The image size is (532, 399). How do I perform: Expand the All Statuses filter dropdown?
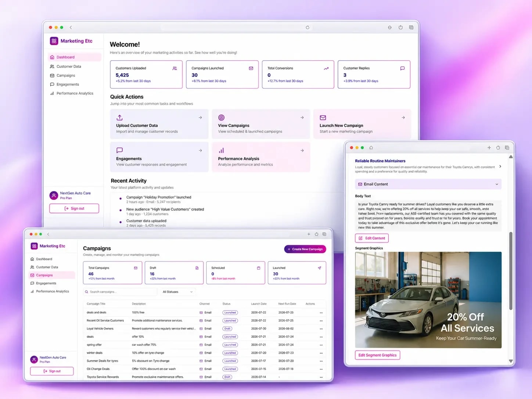coord(177,292)
